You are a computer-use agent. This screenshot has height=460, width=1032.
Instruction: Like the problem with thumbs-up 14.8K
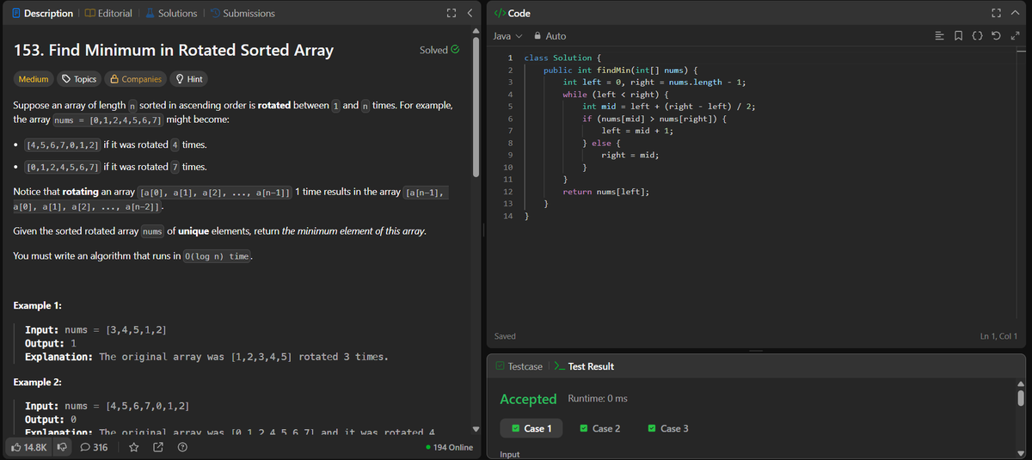point(29,447)
